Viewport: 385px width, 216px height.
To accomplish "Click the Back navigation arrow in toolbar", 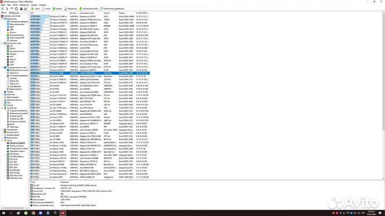I will pos(3,9).
